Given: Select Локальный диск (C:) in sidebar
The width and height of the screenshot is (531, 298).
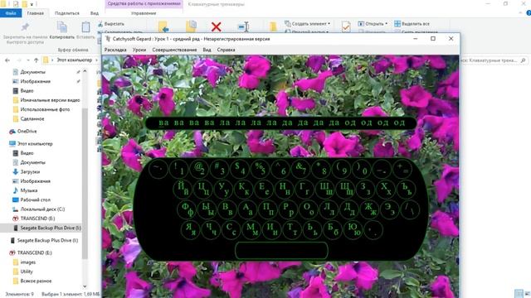Looking at the screenshot, I should tap(42, 209).
